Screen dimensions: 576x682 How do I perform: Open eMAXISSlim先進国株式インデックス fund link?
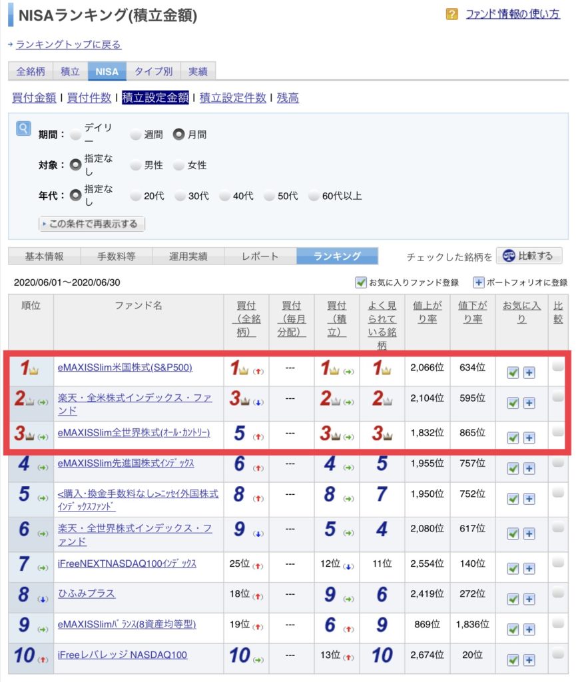click(126, 464)
